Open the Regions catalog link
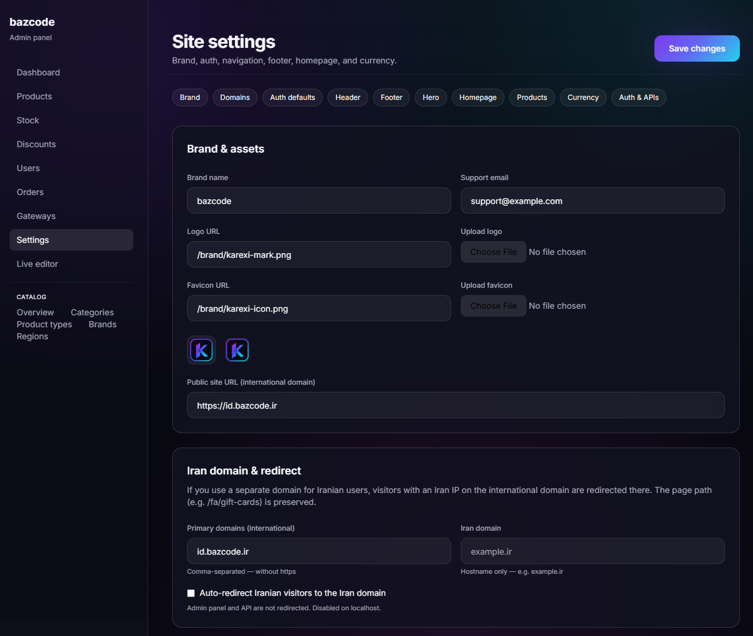Image resolution: width=753 pixels, height=636 pixels. (x=32, y=336)
